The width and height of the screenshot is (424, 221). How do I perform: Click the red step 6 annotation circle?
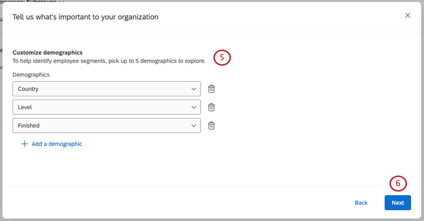coord(398,183)
